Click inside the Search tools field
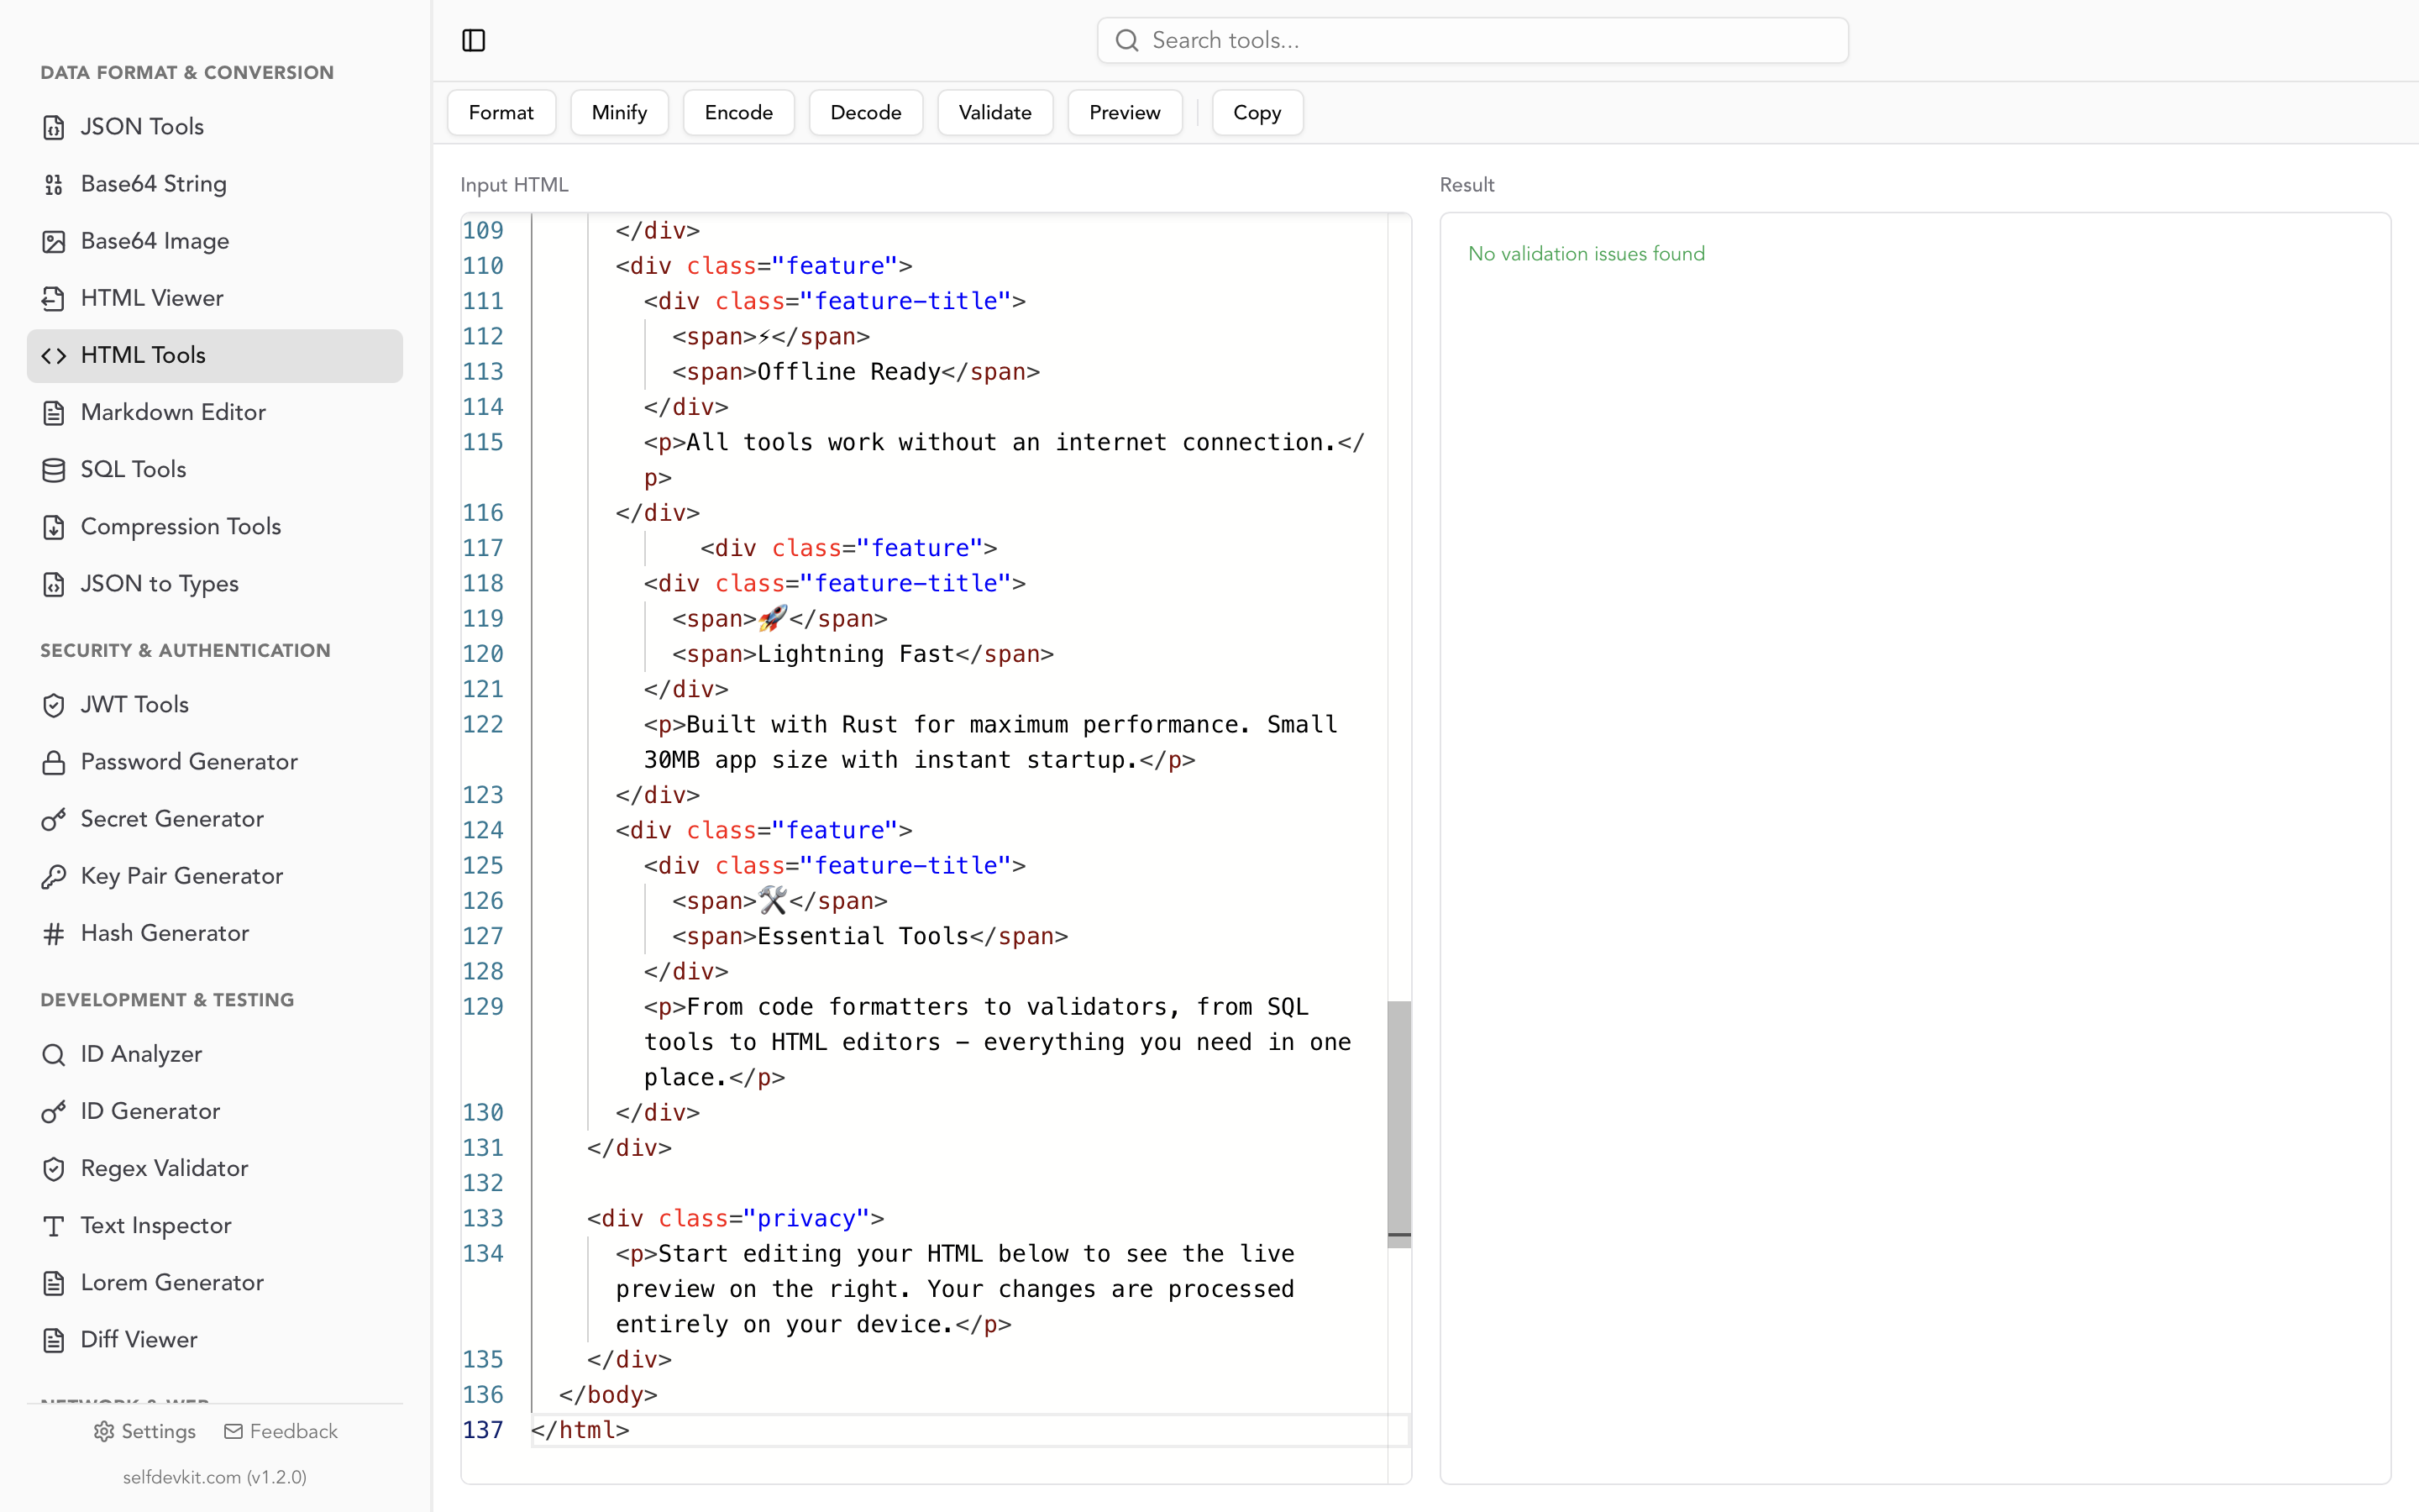This screenshot has height=1512, width=2419. [x=1471, y=40]
